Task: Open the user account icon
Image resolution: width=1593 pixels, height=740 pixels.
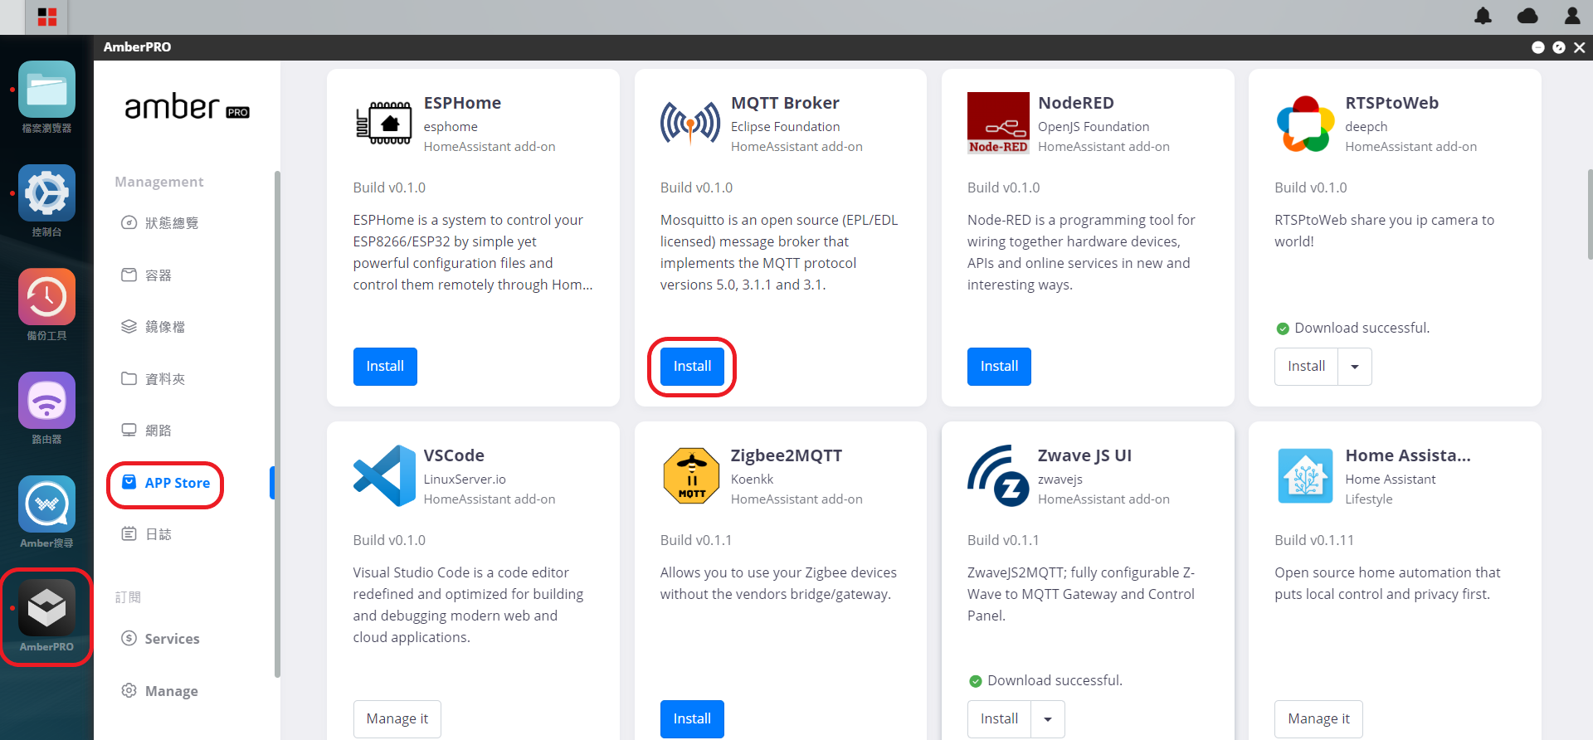Action: pos(1571,16)
